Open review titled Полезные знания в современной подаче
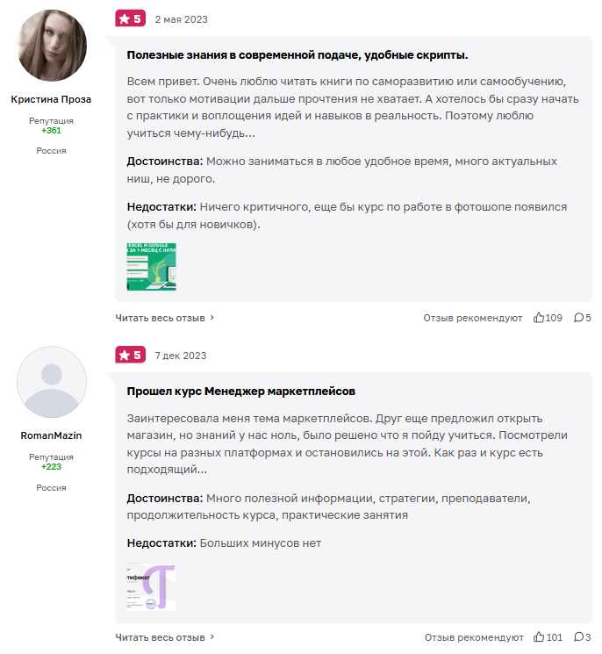The height and width of the screenshot is (654, 602). pyautogui.click(x=297, y=54)
